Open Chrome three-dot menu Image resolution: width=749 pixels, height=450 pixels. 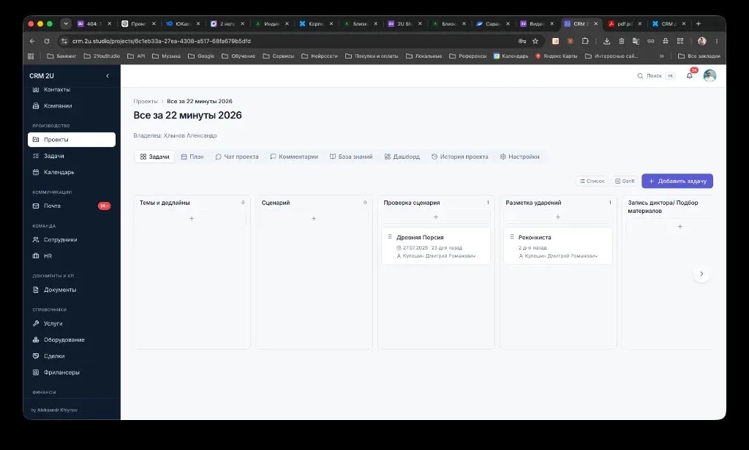[717, 41]
